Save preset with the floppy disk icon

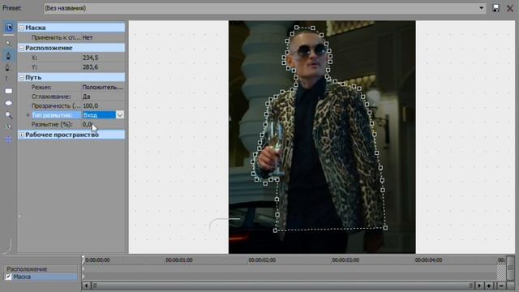(x=495, y=8)
